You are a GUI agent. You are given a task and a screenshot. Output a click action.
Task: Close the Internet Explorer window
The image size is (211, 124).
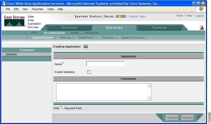coord(203,4)
